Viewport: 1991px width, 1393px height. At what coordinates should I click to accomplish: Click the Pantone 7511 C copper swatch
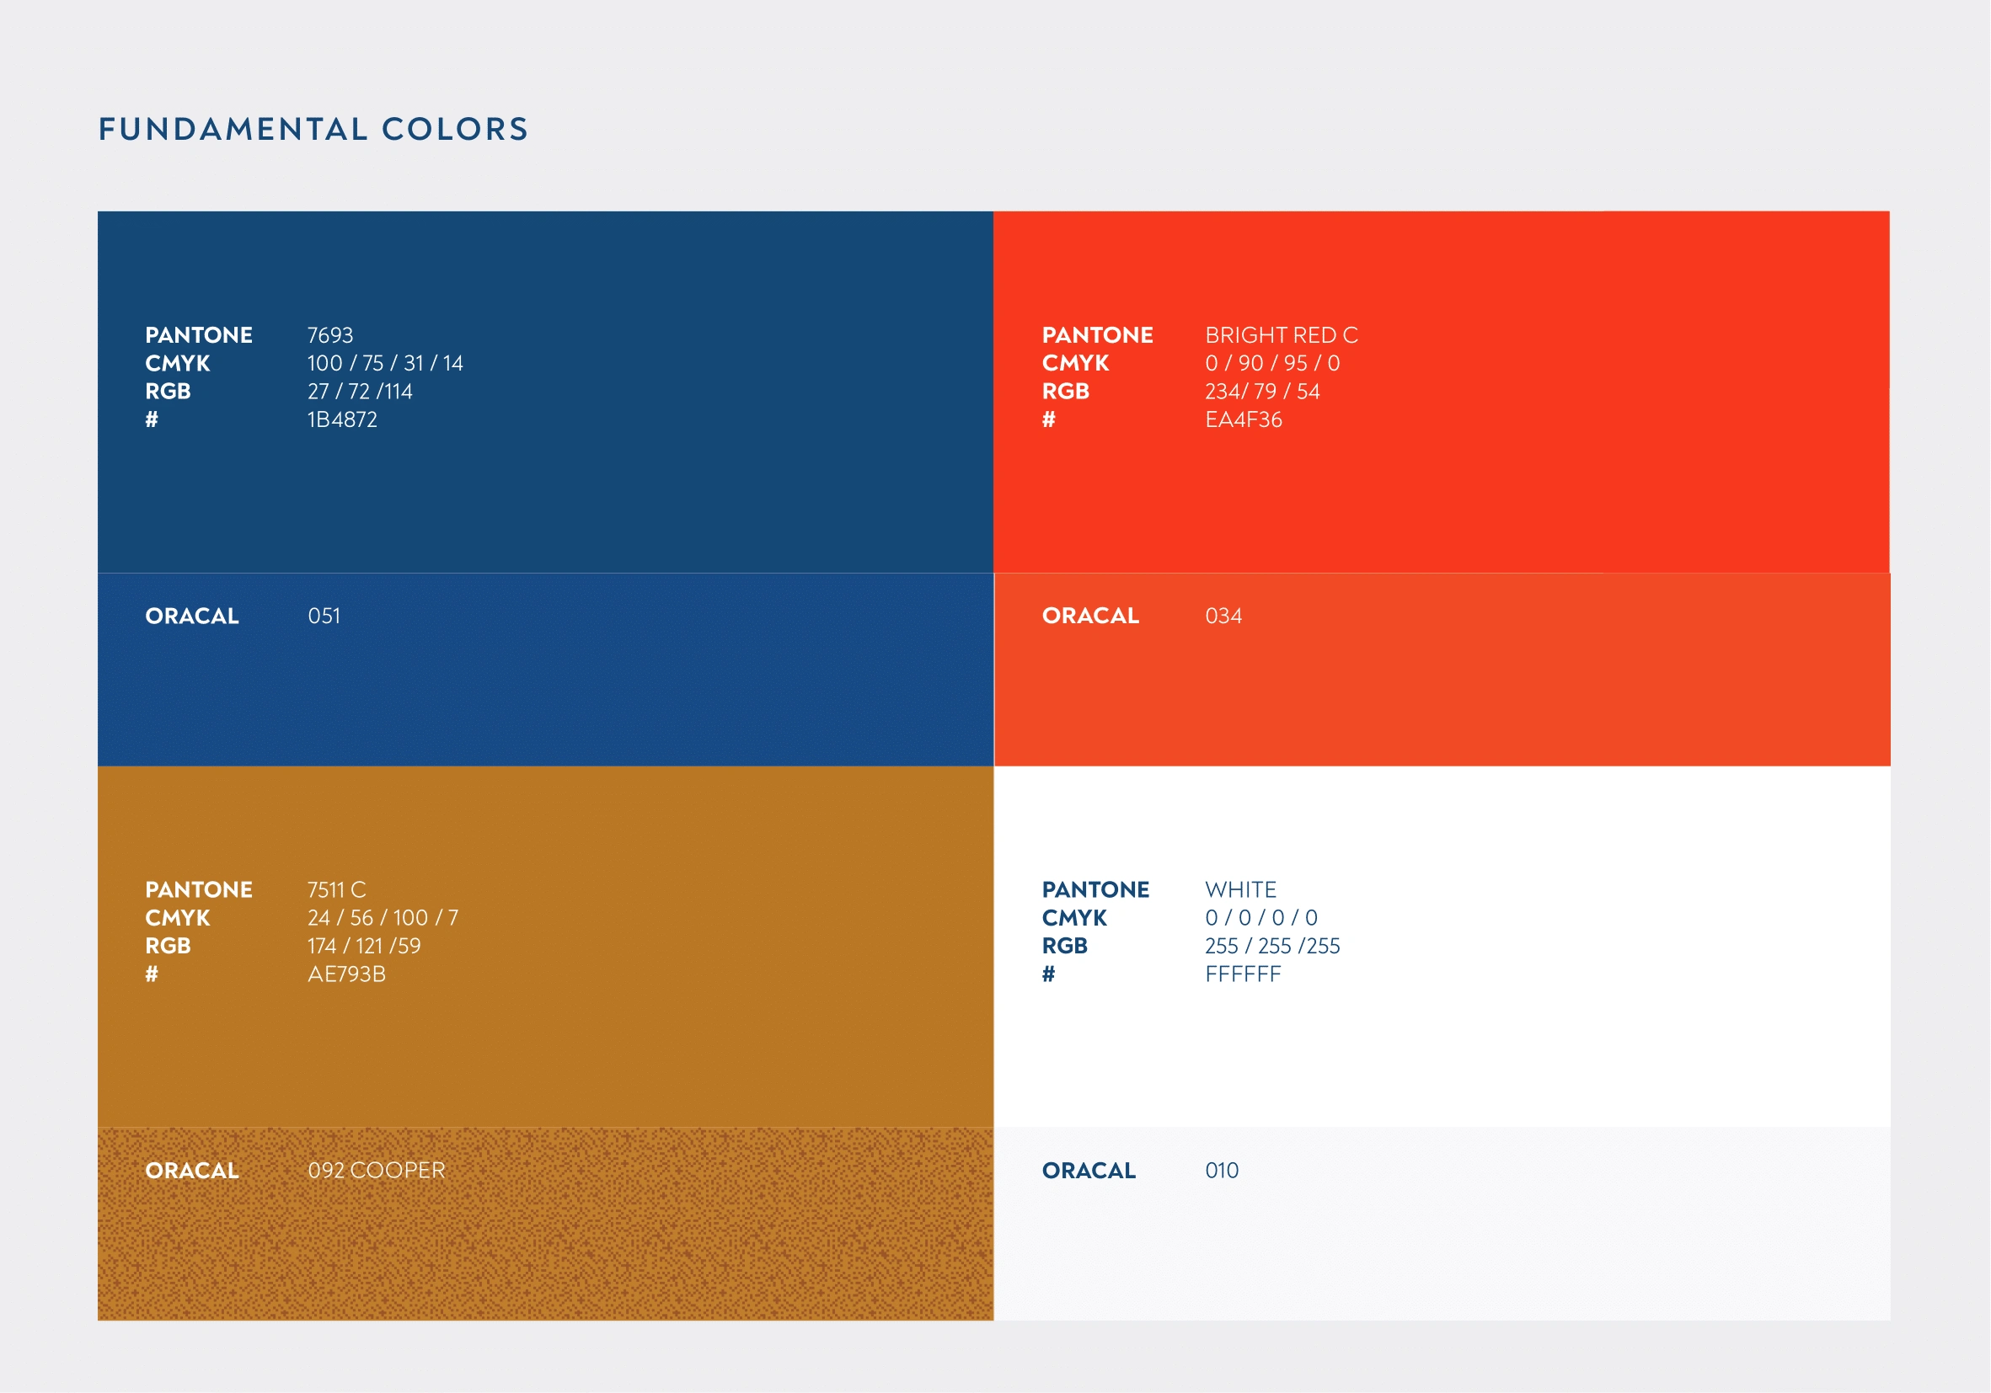point(545,947)
